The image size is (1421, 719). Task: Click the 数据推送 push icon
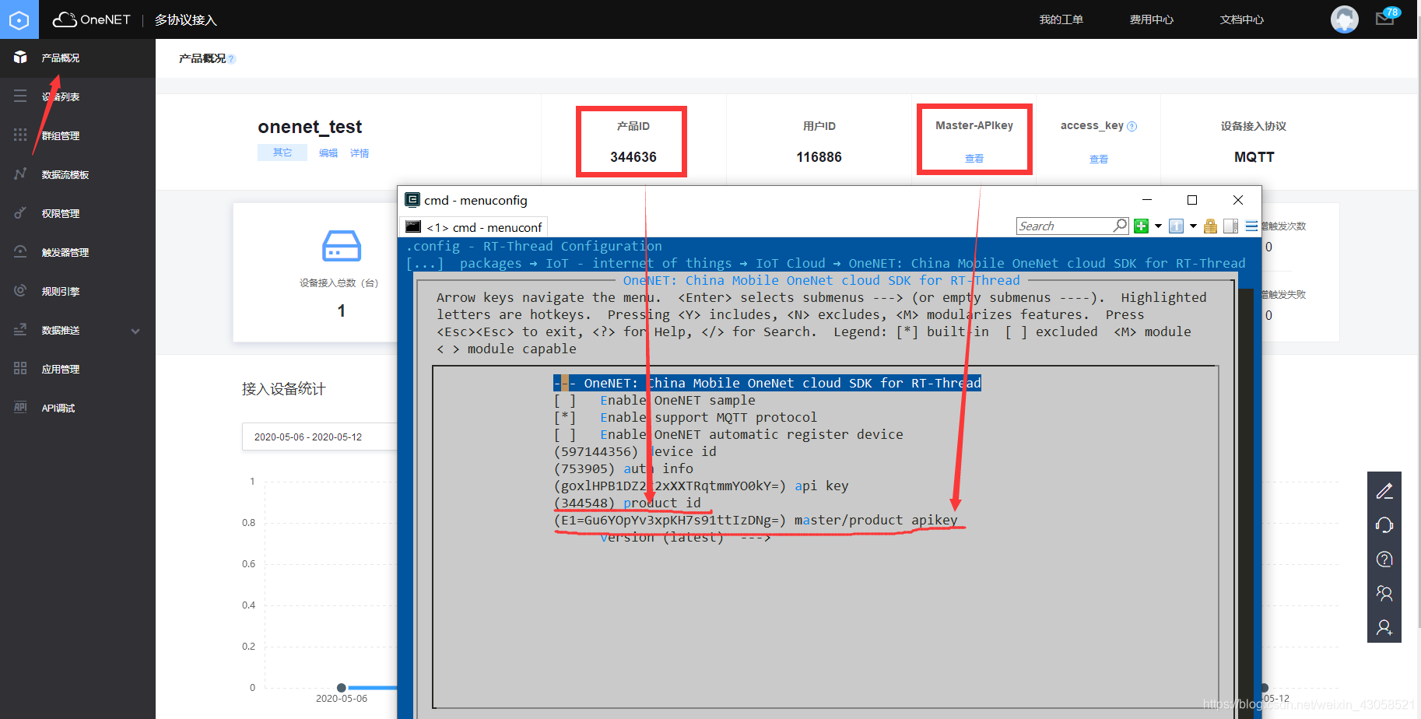20,329
